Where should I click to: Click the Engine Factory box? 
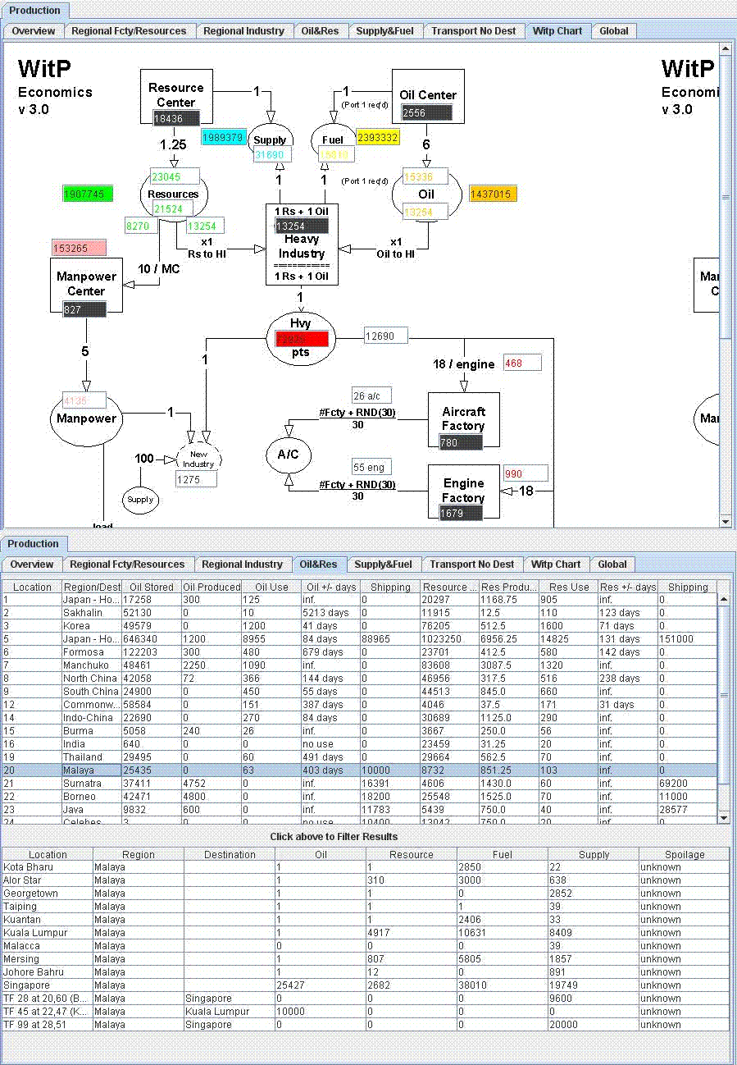pyautogui.click(x=463, y=492)
